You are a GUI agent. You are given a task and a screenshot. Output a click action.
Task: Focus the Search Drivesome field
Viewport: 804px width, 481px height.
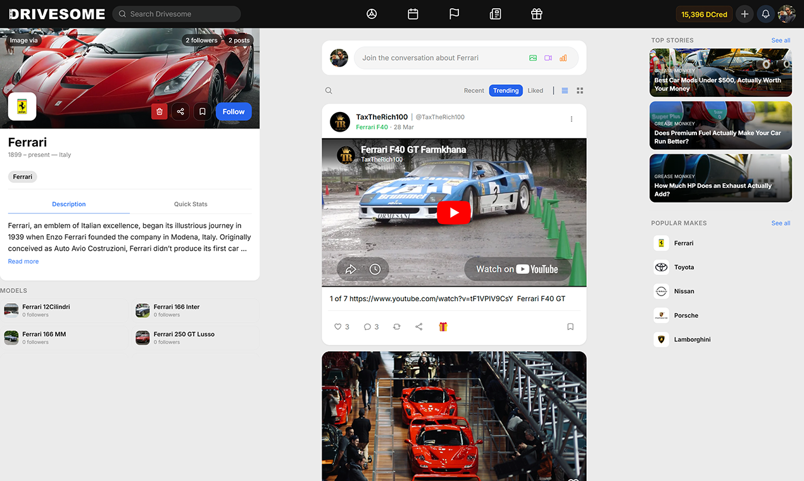pos(177,14)
